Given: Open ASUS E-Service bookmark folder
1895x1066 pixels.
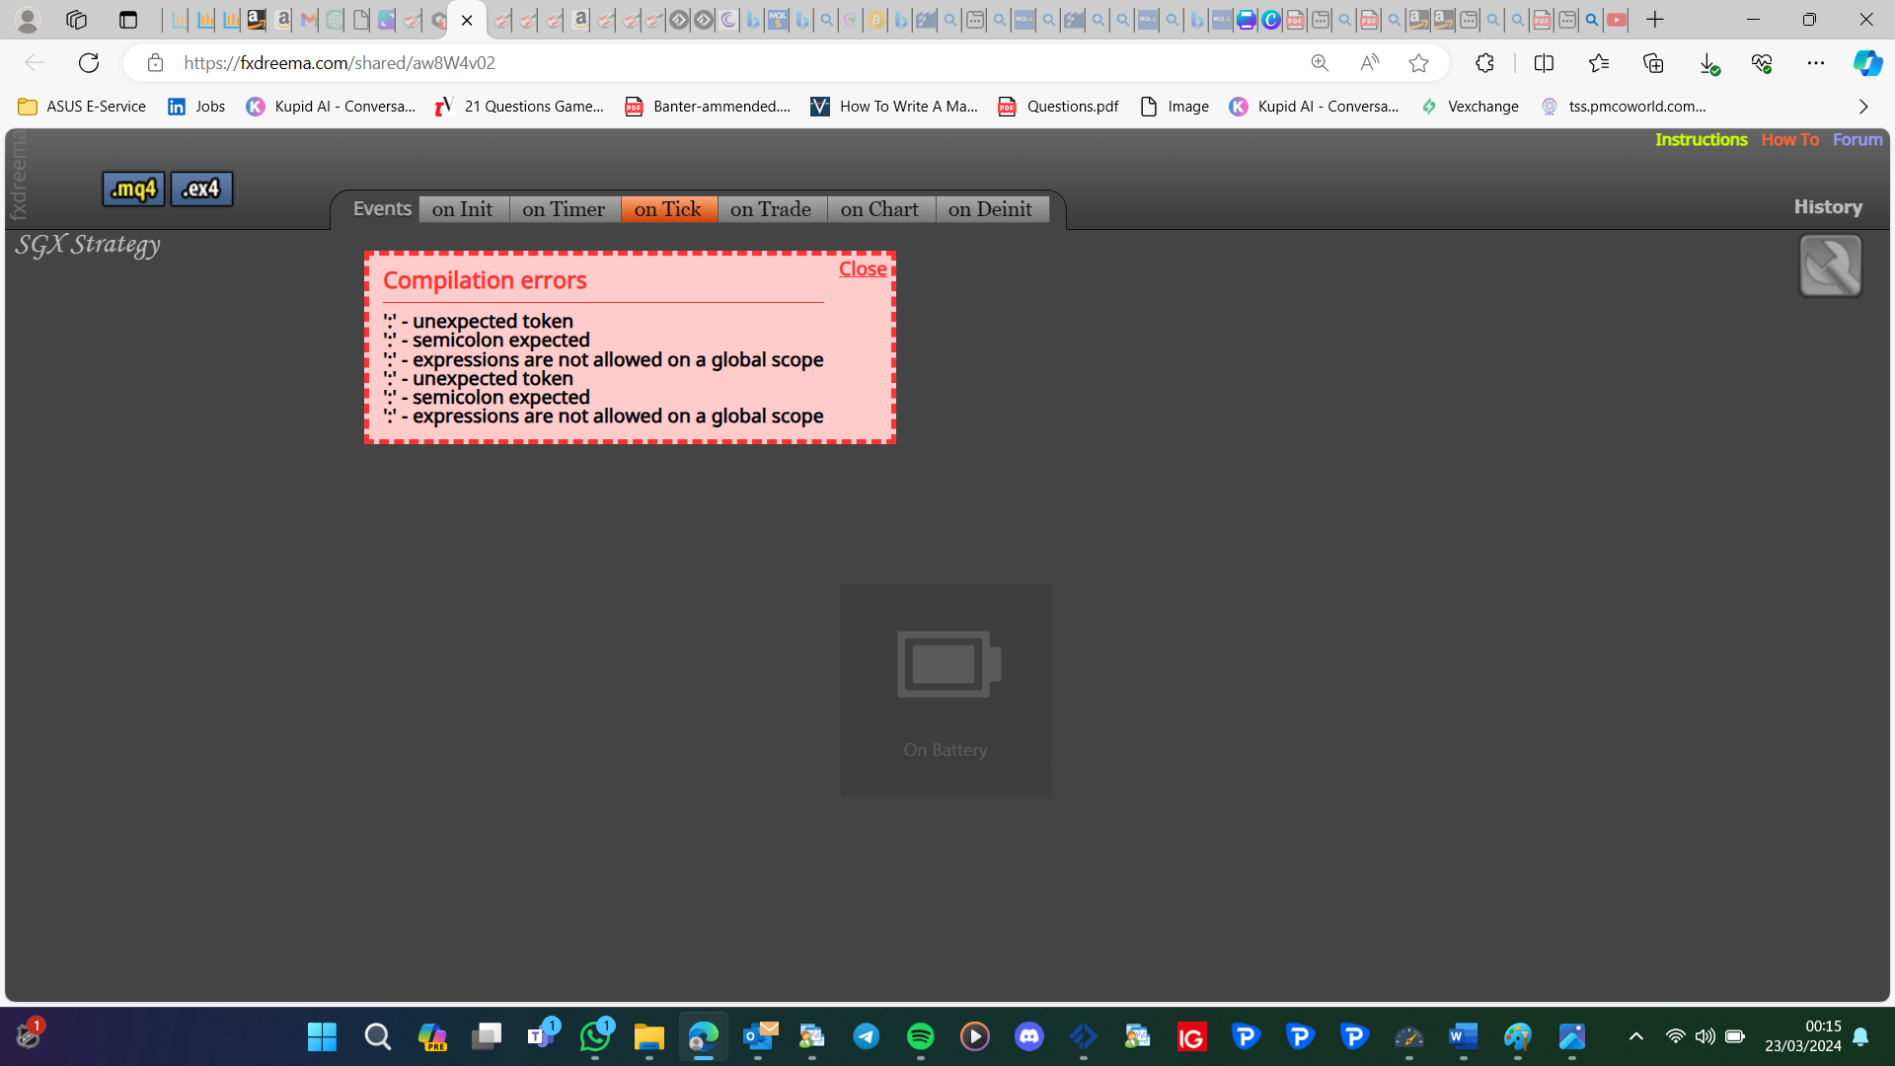Looking at the screenshot, I should tap(82, 107).
